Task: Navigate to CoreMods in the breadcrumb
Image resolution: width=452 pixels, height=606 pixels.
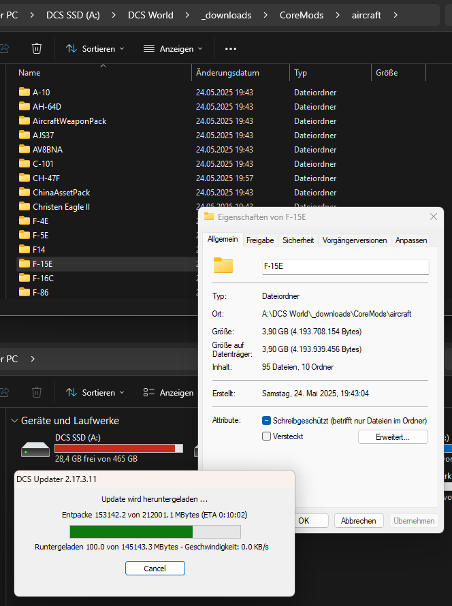Action: point(302,15)
